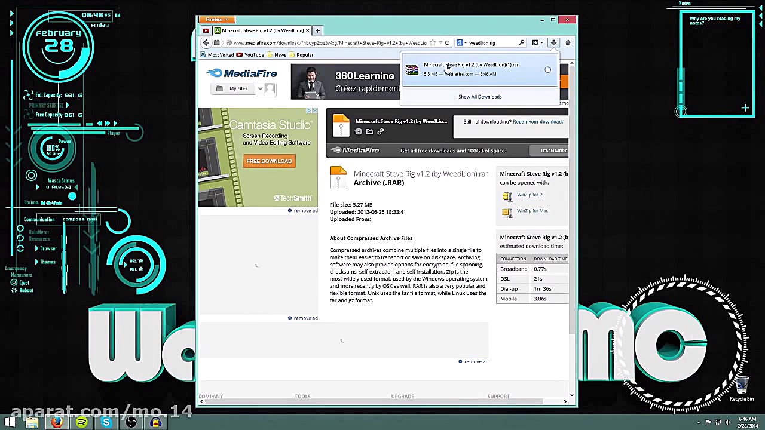The height and width of the screenshot is (430, 765).
Task: Click the Rainmeter Themes launcher
Action: tap(45, 262)
